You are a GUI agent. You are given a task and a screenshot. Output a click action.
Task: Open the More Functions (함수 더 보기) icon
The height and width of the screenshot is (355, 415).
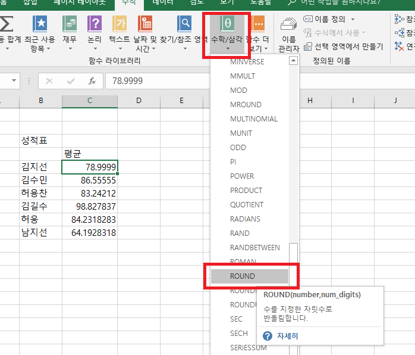pyautogui.click(x=257, y=24)
